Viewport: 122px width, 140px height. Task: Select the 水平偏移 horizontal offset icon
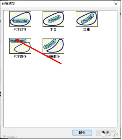tap(20, 46)
